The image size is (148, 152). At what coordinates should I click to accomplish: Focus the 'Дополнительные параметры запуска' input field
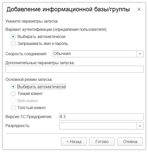[75, 69]
